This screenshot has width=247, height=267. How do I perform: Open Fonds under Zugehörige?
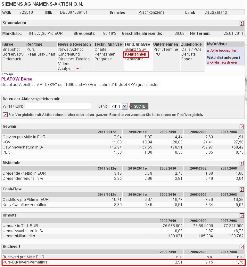(187, 59)
